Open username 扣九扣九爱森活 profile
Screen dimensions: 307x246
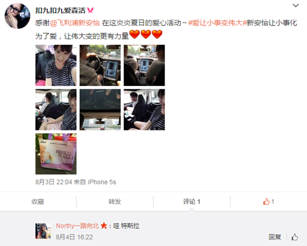point(60,10)
